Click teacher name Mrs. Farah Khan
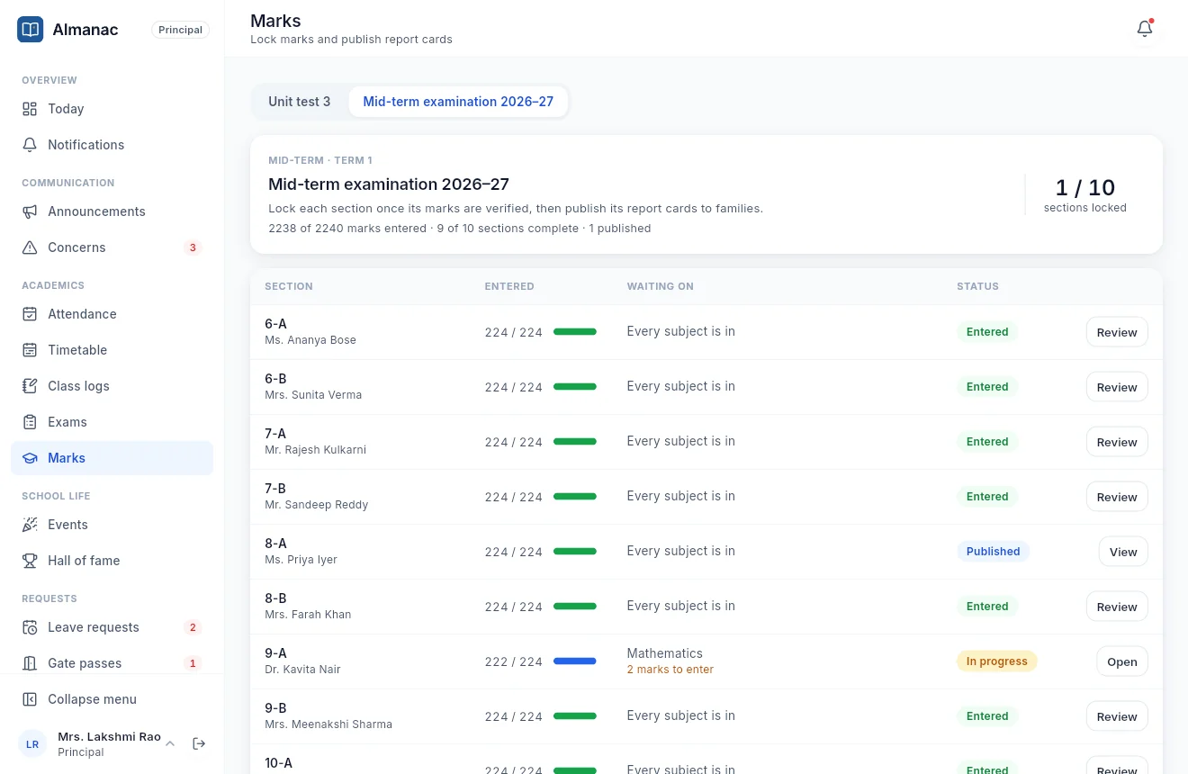The width and height of the screenshot is (1188, 774). [x=308, y=615]
